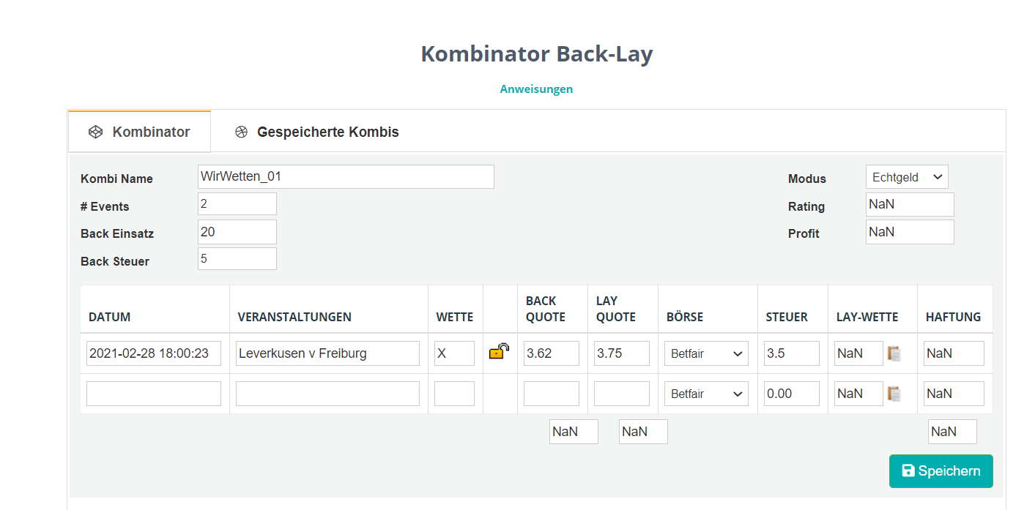
Task: Click the DATUM column header
Action: 109,318
